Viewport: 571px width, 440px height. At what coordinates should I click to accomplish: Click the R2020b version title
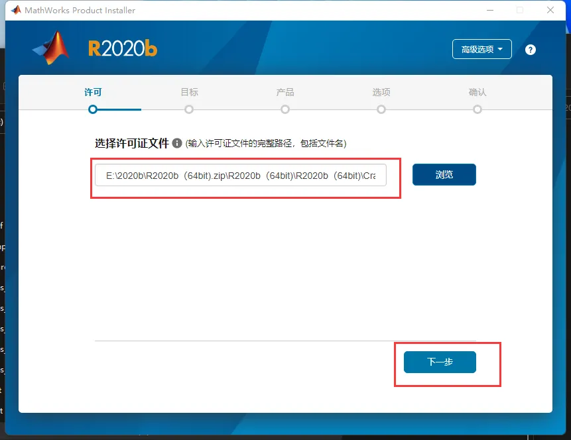[123, 48]
